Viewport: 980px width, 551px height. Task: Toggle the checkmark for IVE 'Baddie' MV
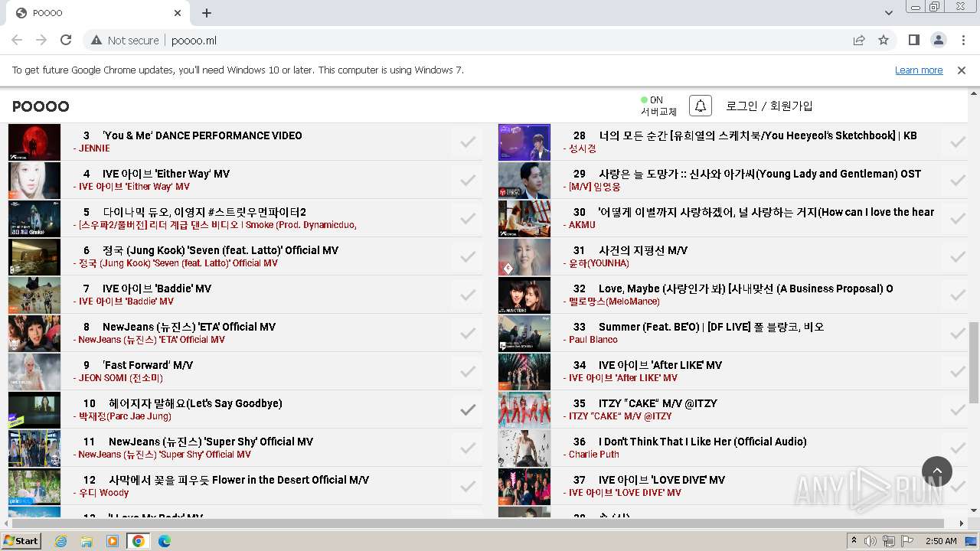[468, 295]
